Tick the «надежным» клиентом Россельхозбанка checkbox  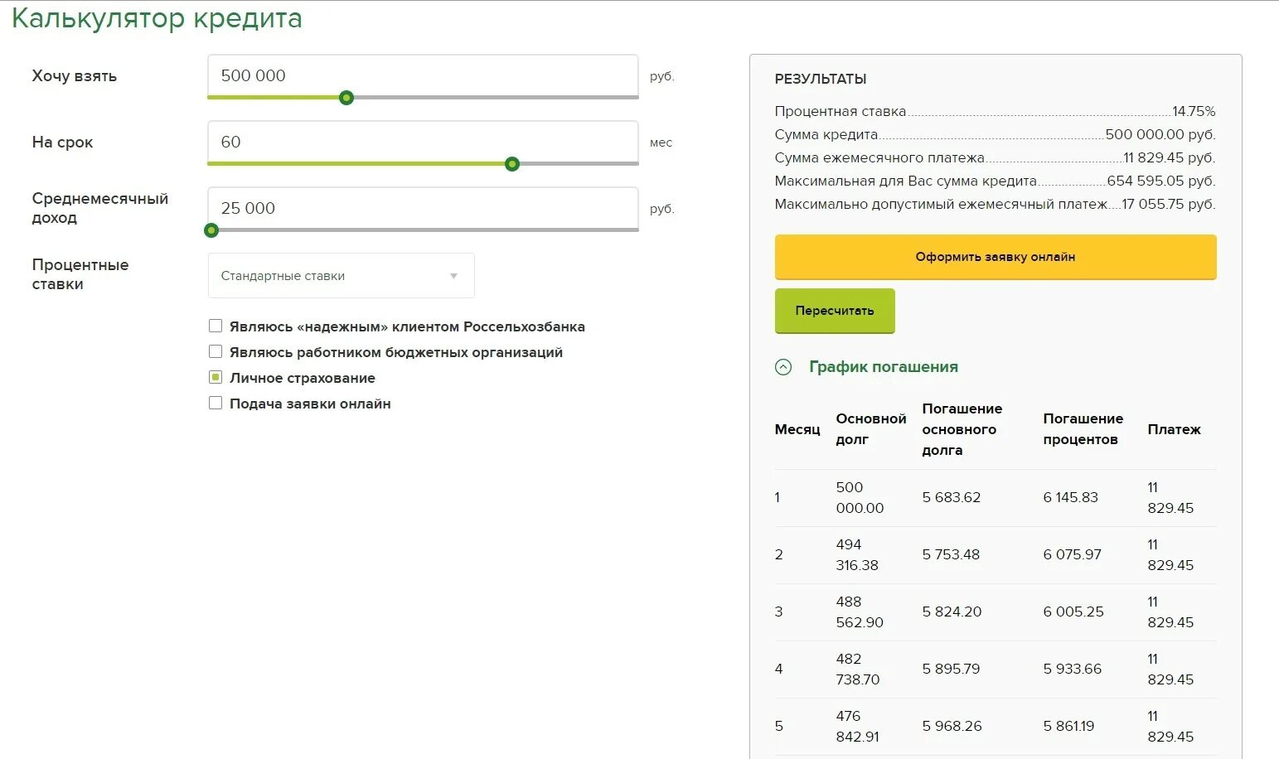[x=216, y=326]
